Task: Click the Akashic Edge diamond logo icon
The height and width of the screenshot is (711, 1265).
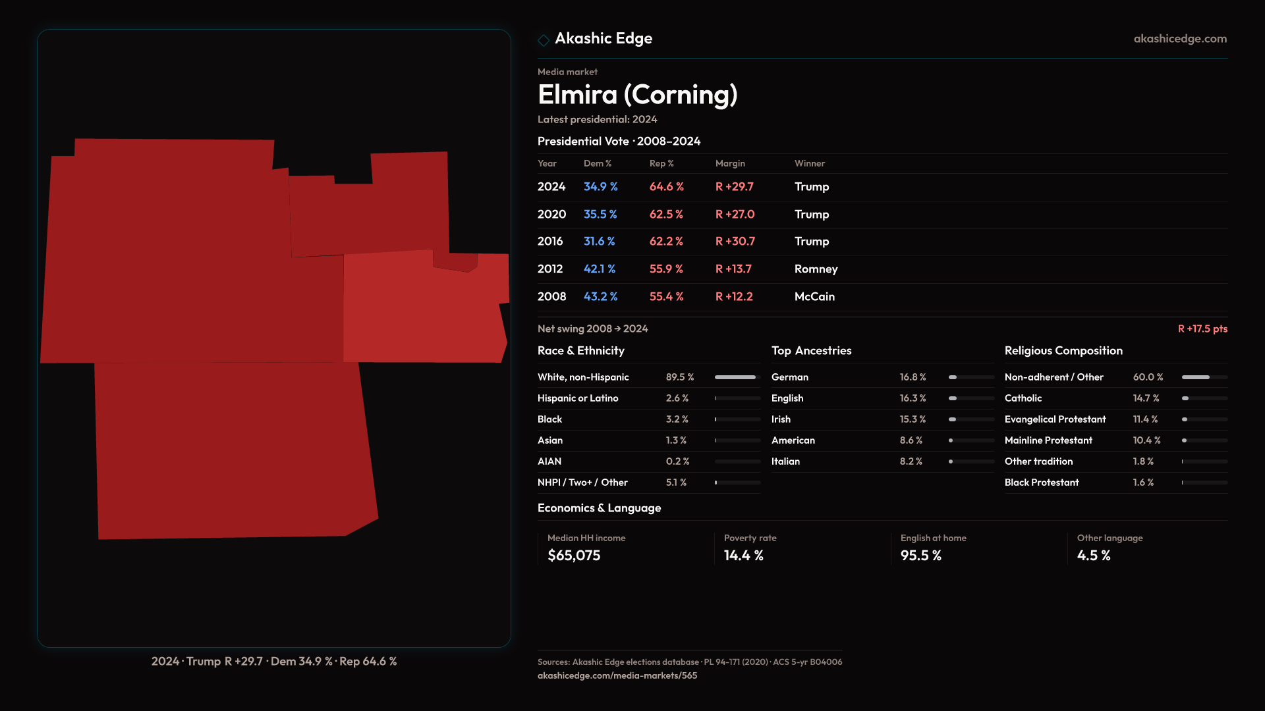Action: (x=544, y=40)
